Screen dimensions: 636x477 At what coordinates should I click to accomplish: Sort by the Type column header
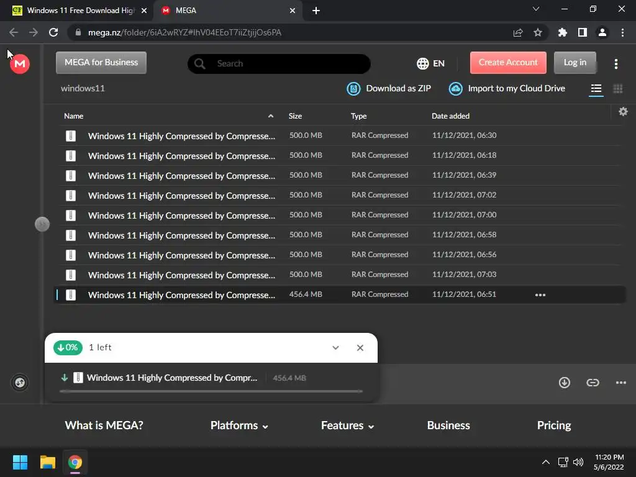point(358,116)
